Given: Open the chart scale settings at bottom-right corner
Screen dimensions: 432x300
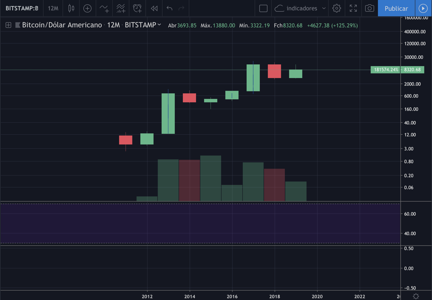Looking at the screenshot, I should pyautogui.click(x=416, y=296).
